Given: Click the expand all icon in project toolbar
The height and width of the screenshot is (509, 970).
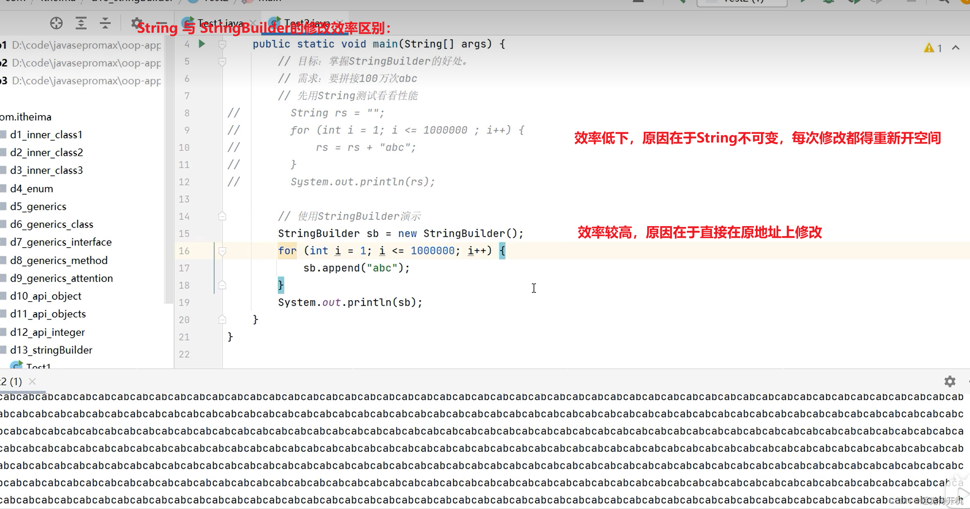Looking at the screenshot, I should (81, 23).
